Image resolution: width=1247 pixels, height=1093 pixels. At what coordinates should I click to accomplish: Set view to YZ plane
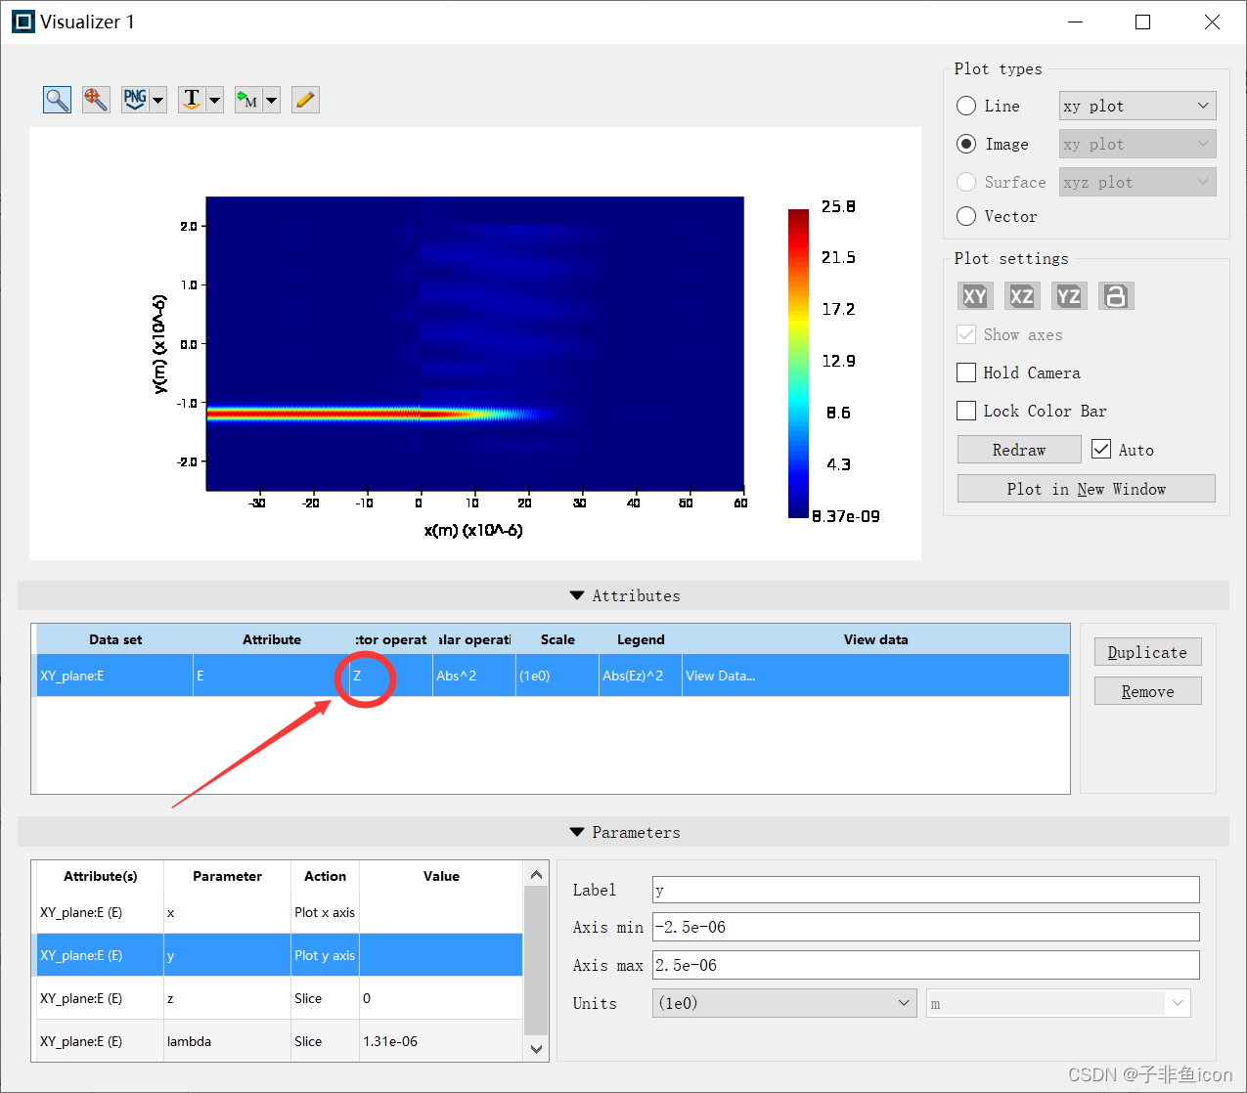(x=1069, y=296)
